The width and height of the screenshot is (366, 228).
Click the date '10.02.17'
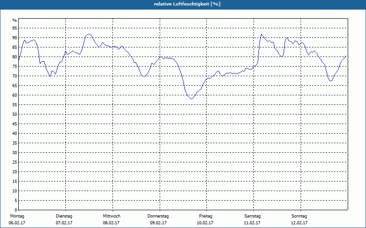(x=205, y=223)
